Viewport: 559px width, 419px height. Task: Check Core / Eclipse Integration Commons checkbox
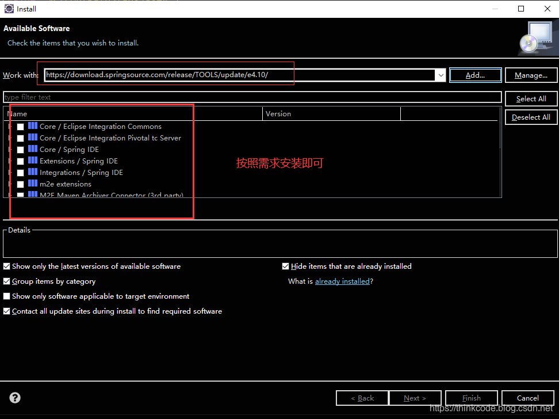(x=20, y=127)
